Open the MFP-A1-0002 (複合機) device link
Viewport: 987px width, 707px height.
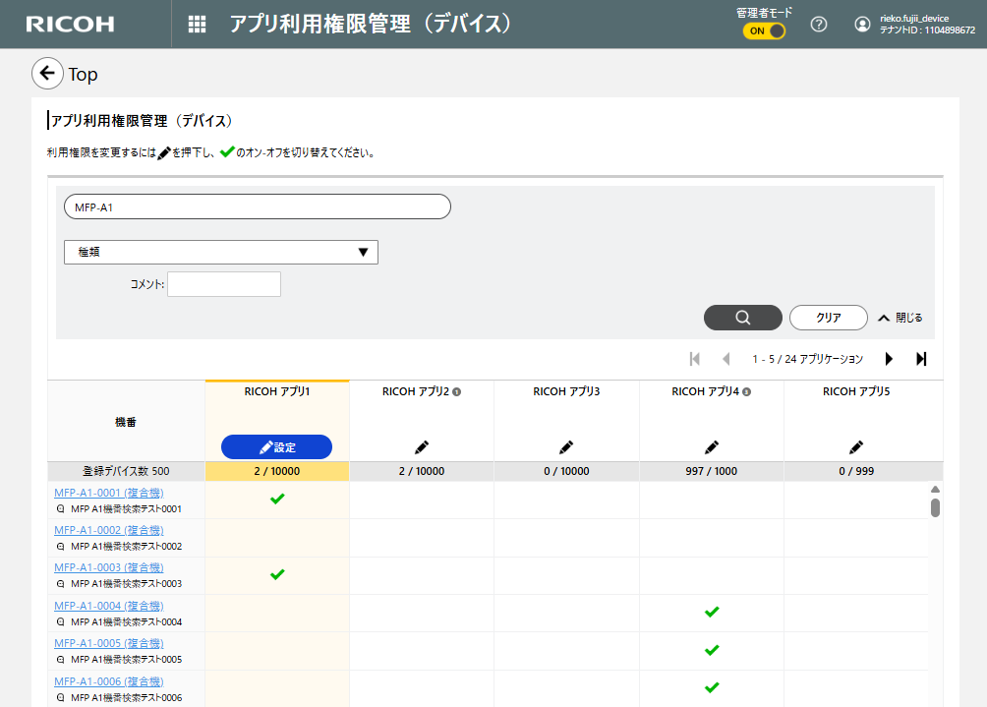pyautogui.click(x=108, y=530)
